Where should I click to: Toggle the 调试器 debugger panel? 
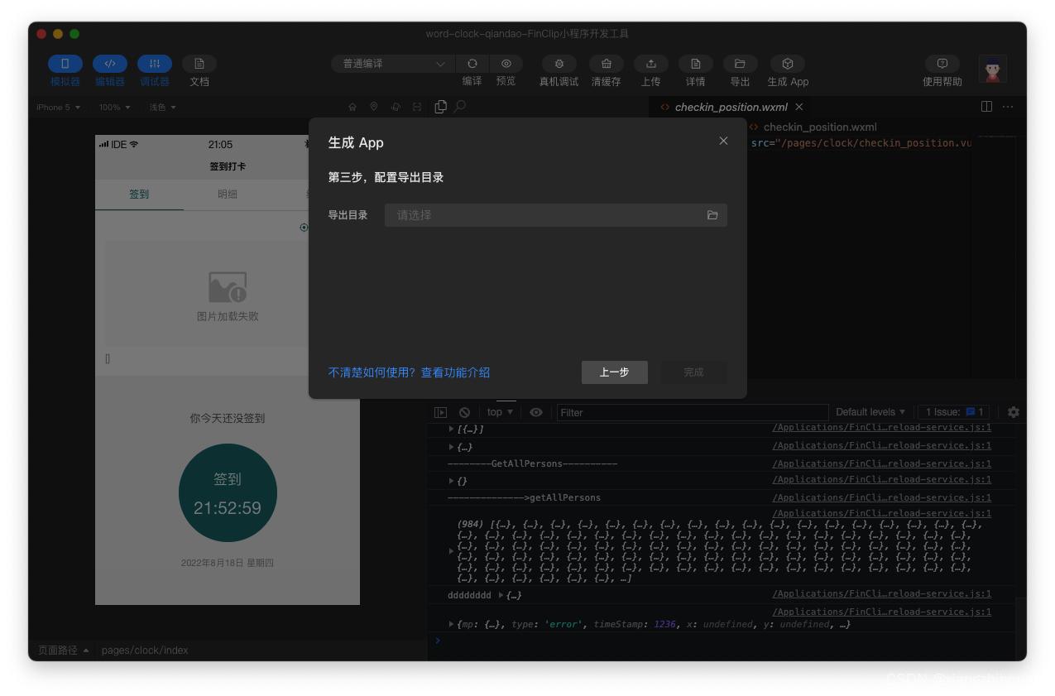pyautogui.click(x=155, y=64)
